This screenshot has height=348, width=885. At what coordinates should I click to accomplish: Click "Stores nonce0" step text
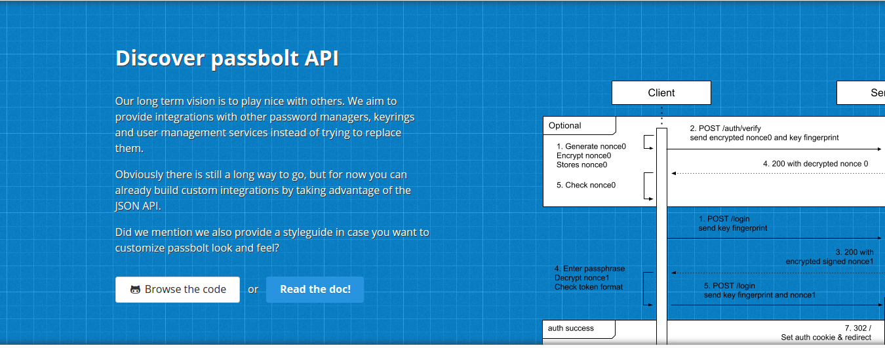581,164
